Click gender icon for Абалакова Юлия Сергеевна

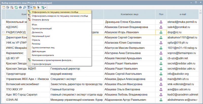[161, 43]
